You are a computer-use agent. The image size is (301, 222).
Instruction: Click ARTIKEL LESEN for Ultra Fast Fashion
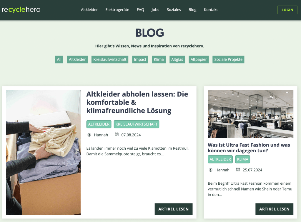(x=274, y=209)
